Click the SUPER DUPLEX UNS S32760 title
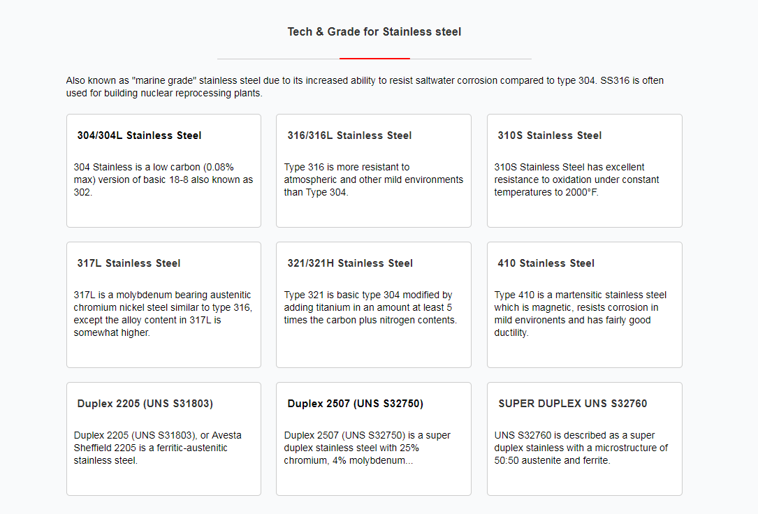Image resolution: width=758 pixels, height=514 pixels. [572, 404]
